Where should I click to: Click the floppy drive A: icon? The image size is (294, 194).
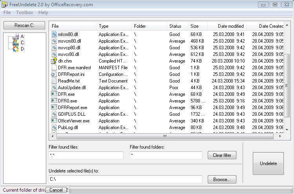click(x=16, y=36)
